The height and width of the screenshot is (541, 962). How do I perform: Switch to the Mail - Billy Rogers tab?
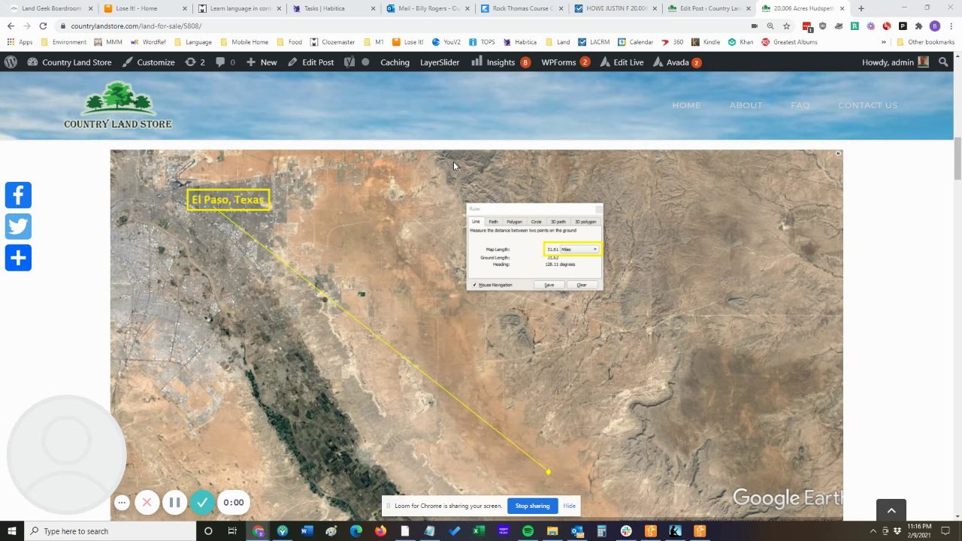(x=426, y=8)
